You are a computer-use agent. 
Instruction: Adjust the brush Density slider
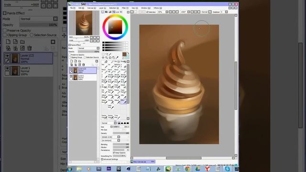(121, 133)
